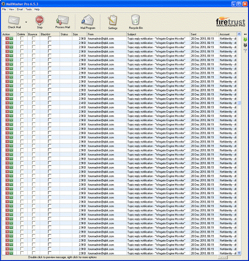Click the 2.9KB size in the first row

click(82, 38)
